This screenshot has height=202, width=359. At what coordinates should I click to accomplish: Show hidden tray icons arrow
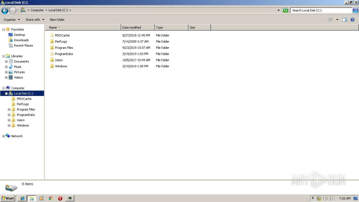coord(313,198)
